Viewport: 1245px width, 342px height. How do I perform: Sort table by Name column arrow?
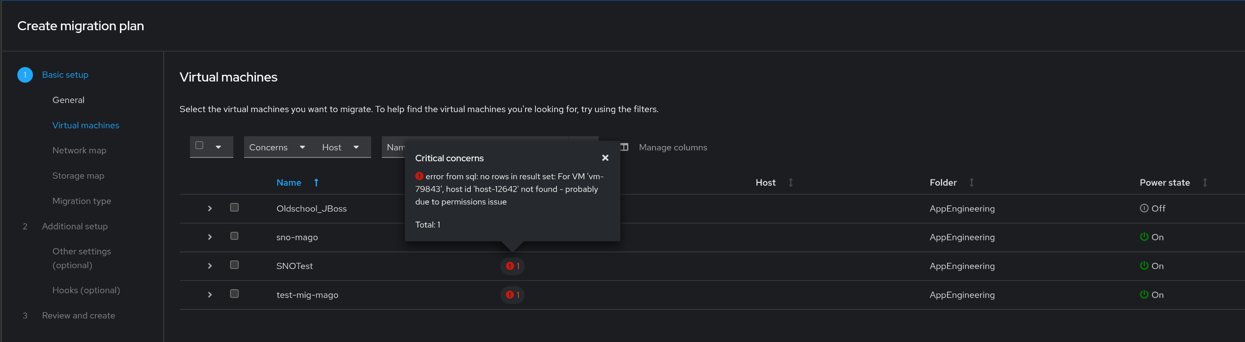tap(316, 182)
